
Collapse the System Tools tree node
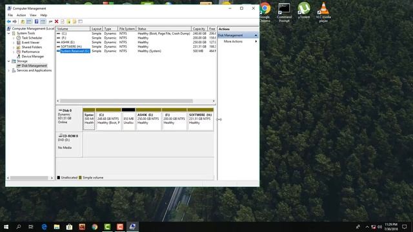8,34
